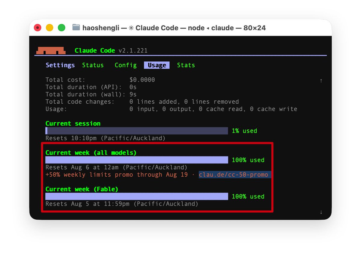Click the '1% used' label
The image size is (361, 259).
244,131
